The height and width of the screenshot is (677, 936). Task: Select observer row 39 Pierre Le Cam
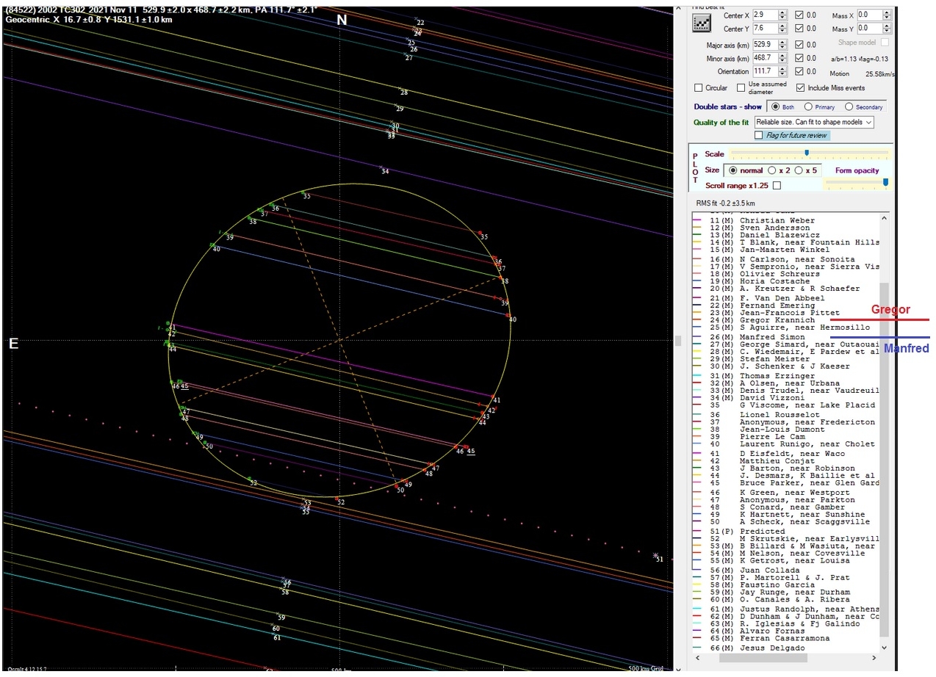(785, 437)
